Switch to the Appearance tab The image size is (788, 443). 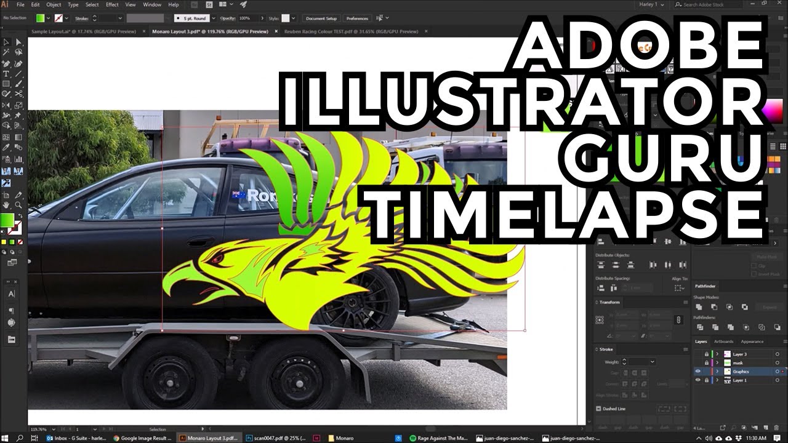tap(752, 341)
